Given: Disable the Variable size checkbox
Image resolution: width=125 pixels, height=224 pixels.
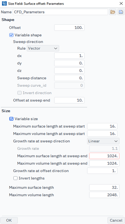Looking at the screenshot, I should [11, 119].
